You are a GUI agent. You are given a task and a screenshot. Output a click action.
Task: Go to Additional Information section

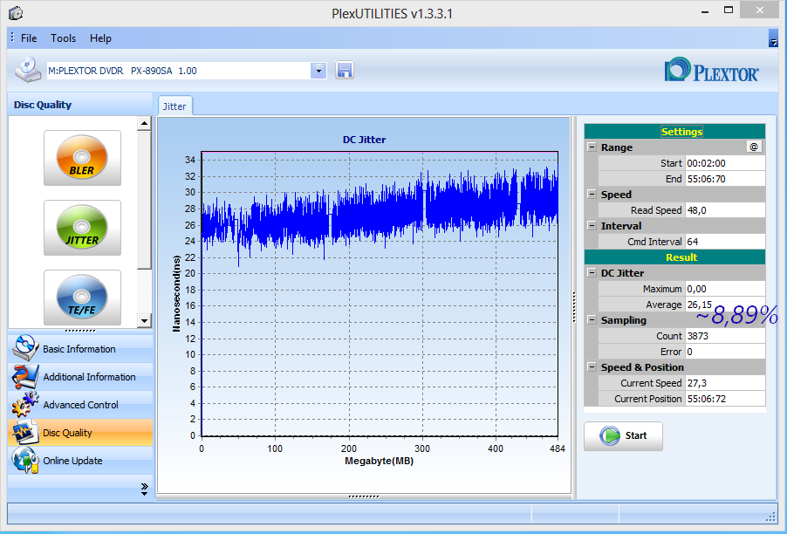[80, 376]
